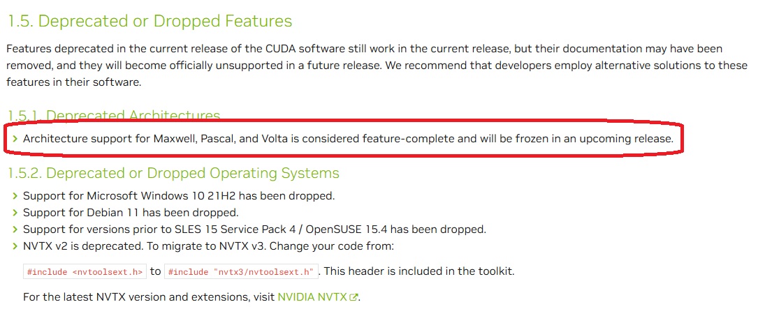Click the 1.5.2. Deprecated or Dropped Operating Systems heading
Screen dimensions: 758x316
coord(173,173)
